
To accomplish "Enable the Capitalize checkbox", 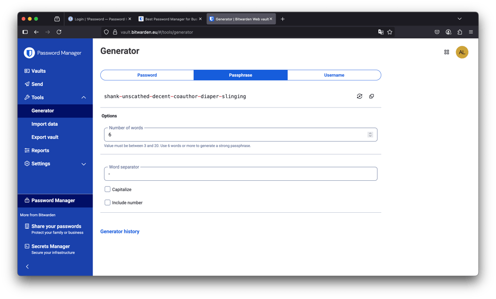I will coord(108,189).
